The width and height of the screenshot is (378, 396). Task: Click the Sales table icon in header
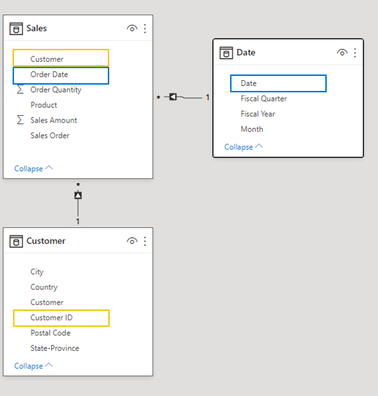tap(16, 29)
